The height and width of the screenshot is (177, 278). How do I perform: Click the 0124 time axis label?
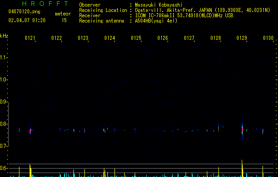(110, 38)
